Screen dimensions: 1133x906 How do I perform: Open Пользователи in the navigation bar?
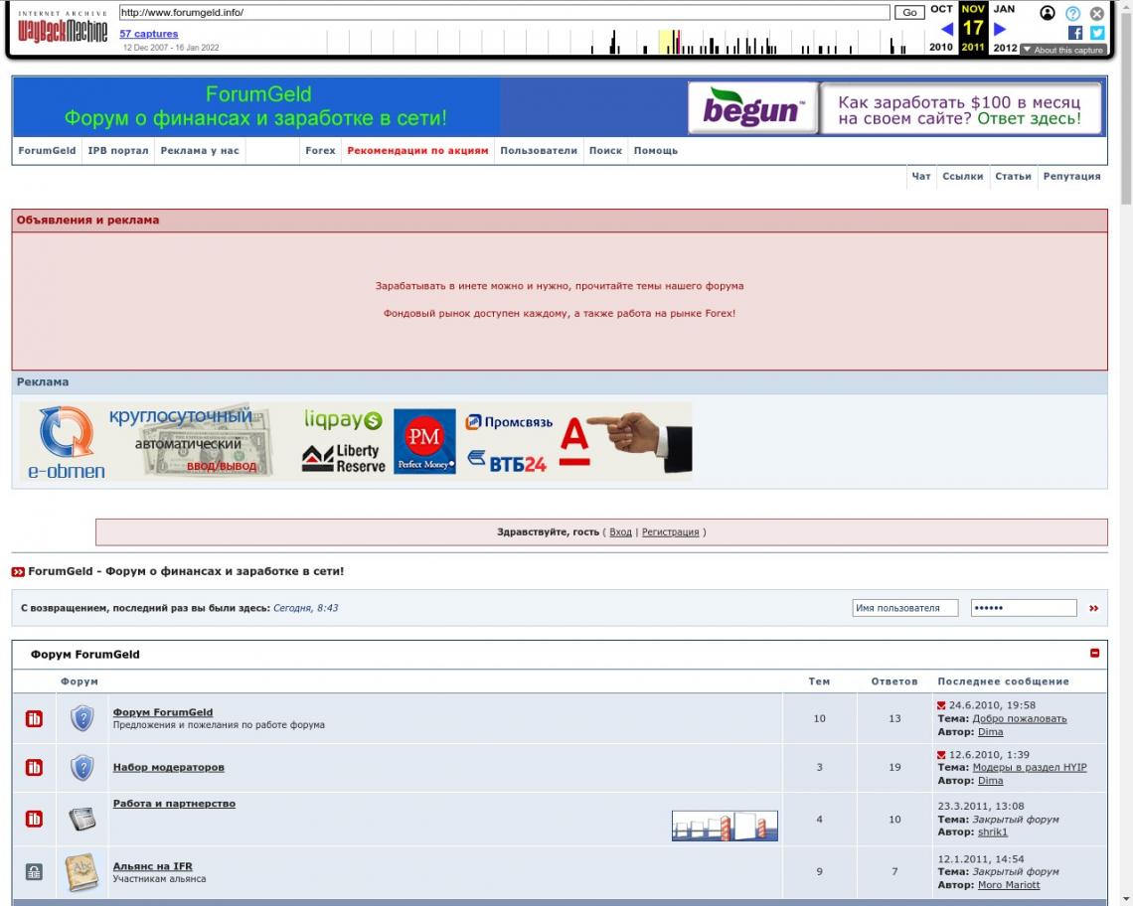[538, 151]
